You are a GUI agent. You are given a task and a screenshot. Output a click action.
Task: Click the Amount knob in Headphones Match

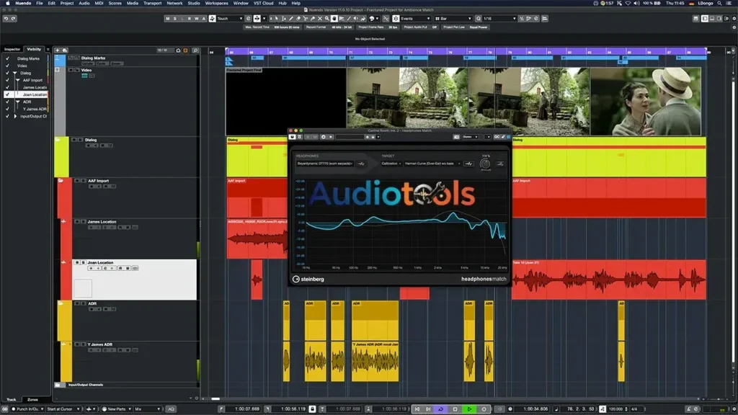(x=485, y=164)
